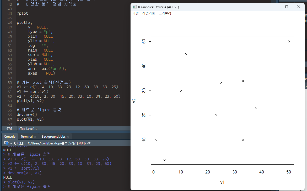307x191 pixels.
Task: Switch to the Terminal tab
Action: point(27,137)
